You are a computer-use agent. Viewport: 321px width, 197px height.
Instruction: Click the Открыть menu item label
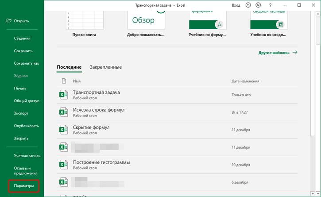(x=21, y=21)
